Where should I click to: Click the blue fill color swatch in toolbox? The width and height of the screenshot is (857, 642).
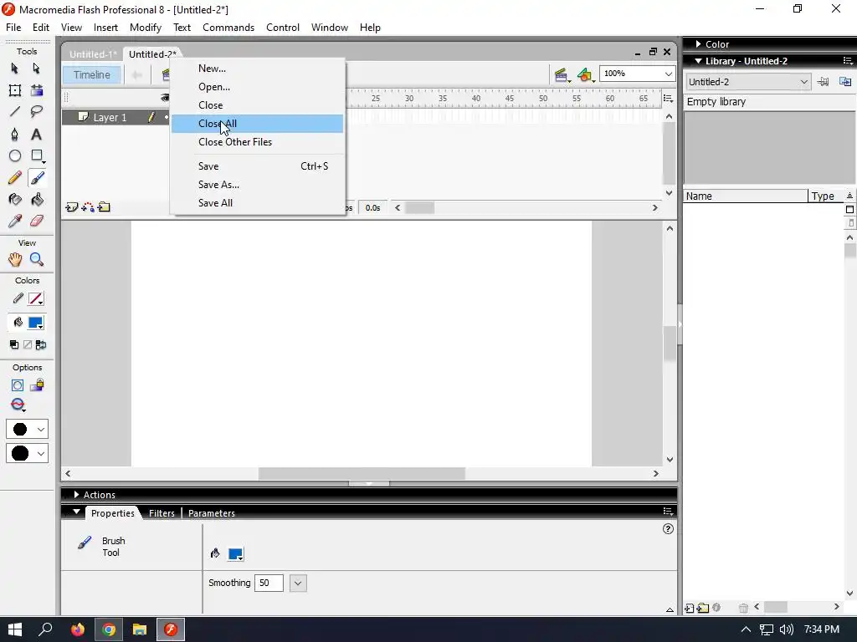[36, 323]
